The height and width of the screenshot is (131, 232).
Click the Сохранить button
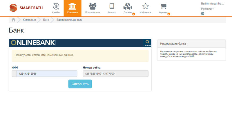tap(80, 84)
